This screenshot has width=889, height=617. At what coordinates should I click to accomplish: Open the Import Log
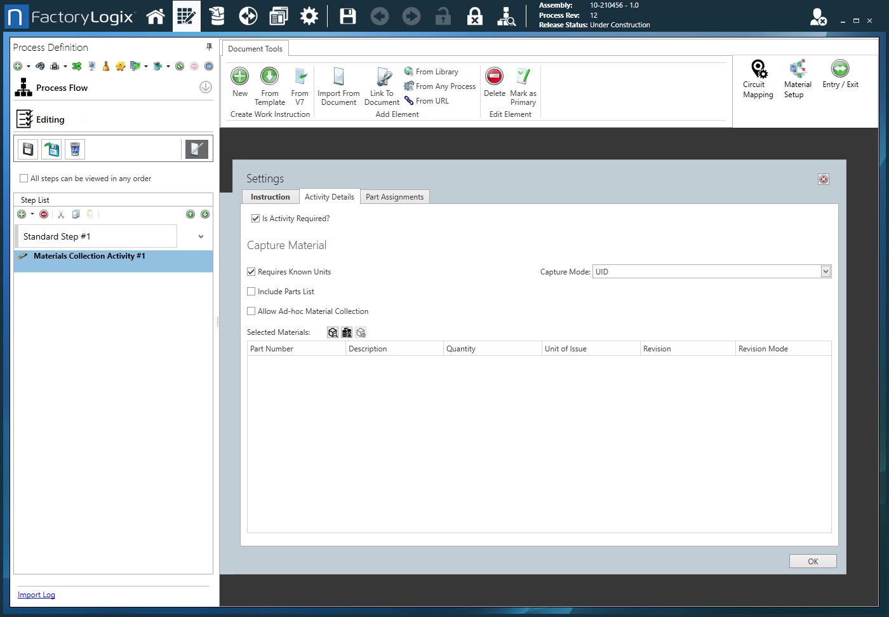[36, 594]
